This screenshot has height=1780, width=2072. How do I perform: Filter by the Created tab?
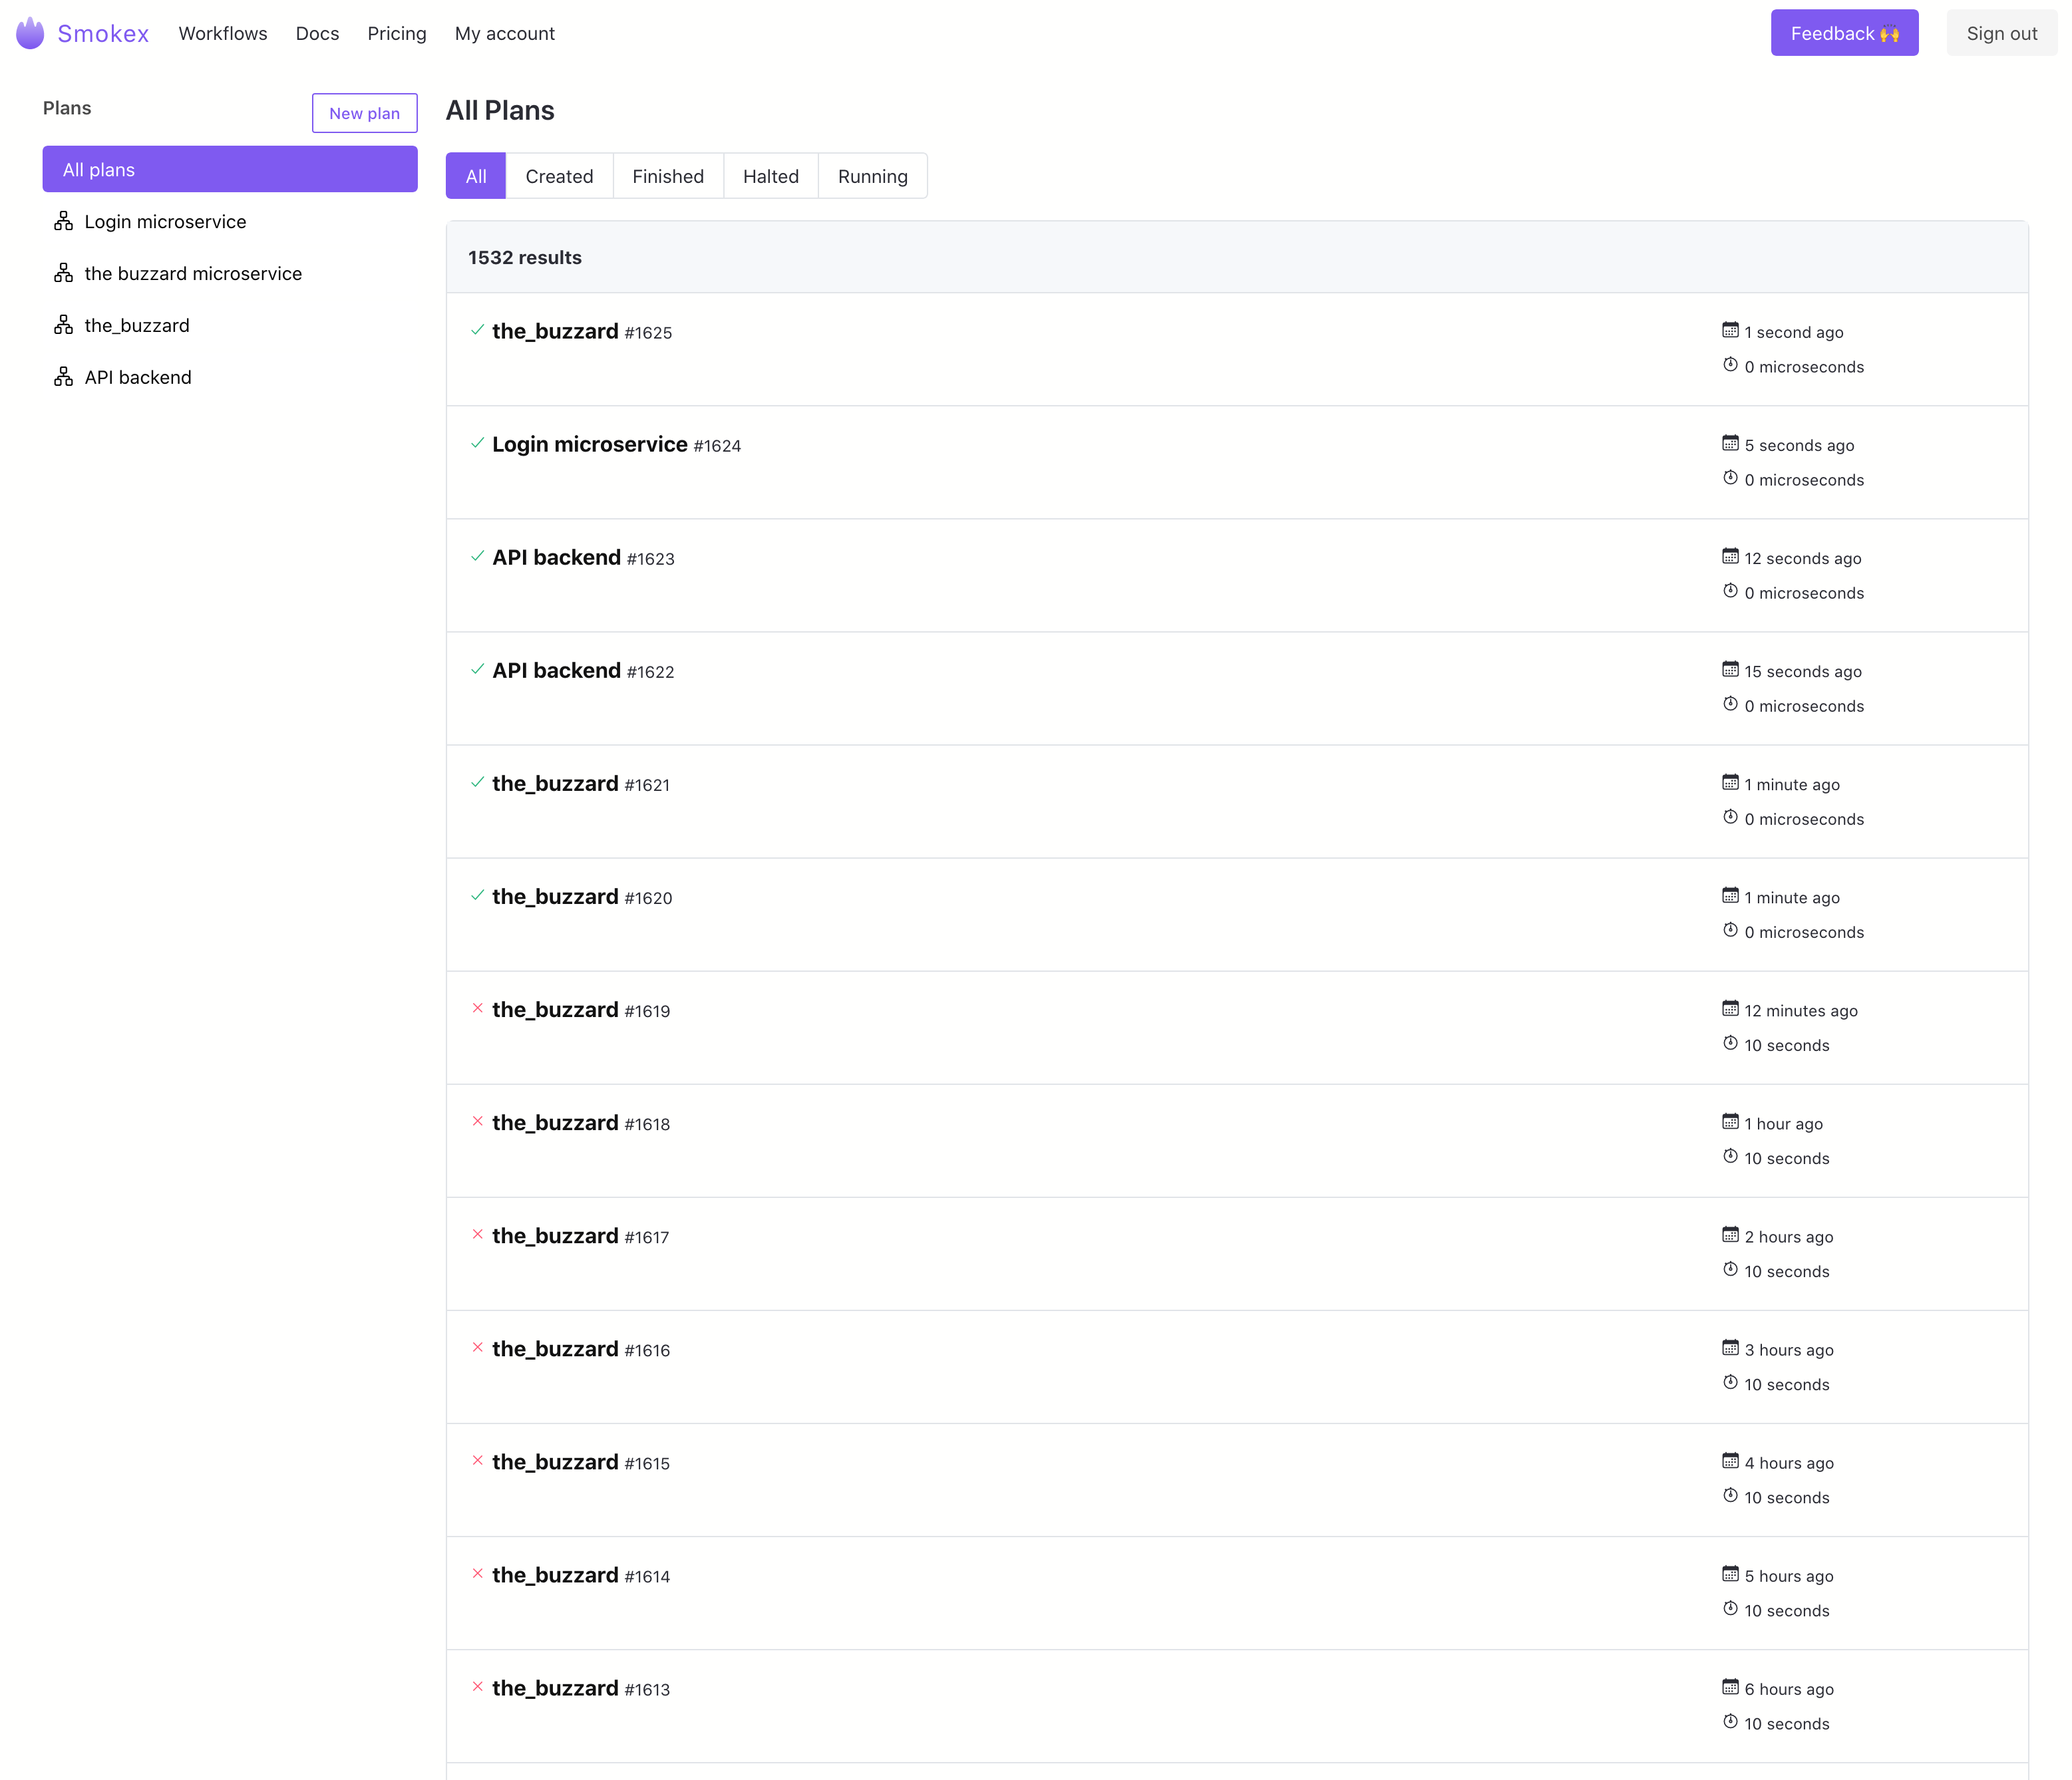tap(559, 176)
